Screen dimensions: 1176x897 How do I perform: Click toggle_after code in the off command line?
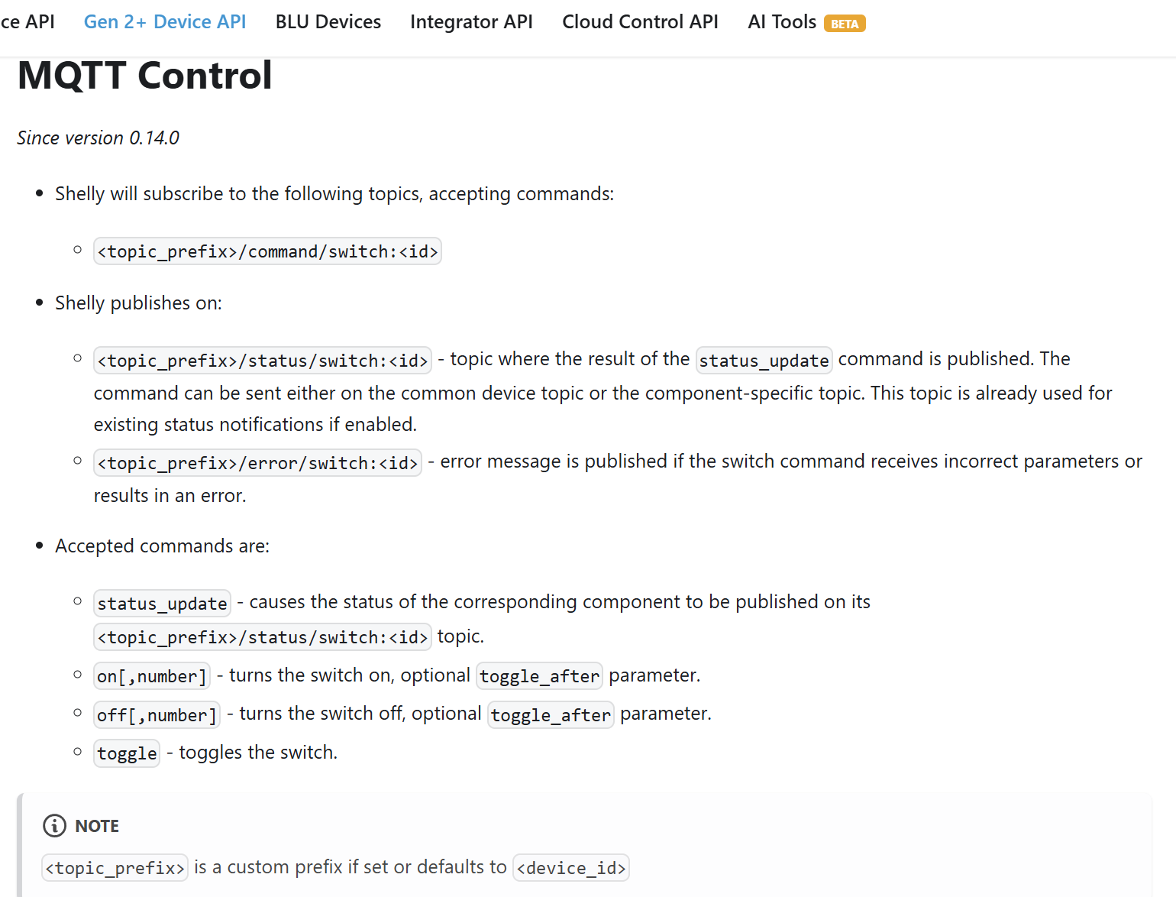(x=551, y=715)
